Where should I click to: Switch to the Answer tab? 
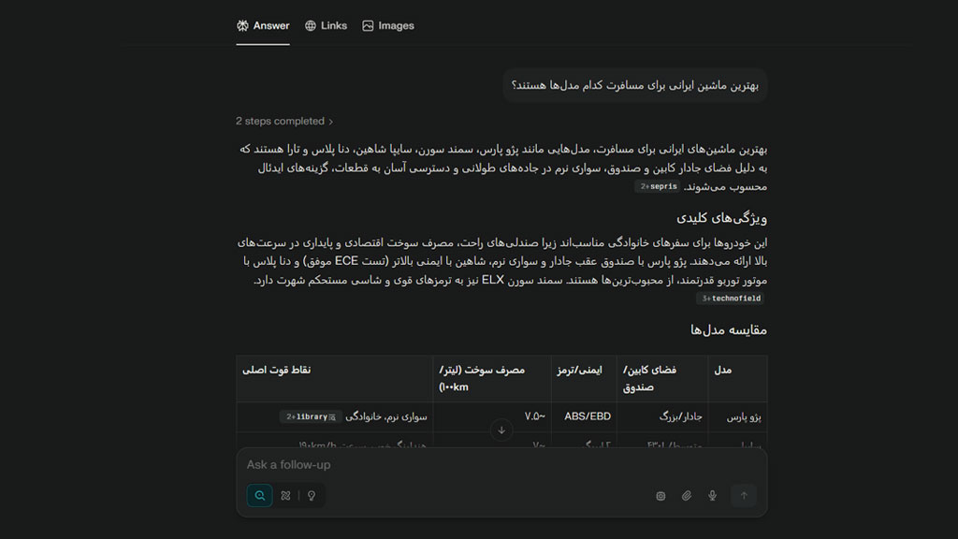tap(263, 25)
